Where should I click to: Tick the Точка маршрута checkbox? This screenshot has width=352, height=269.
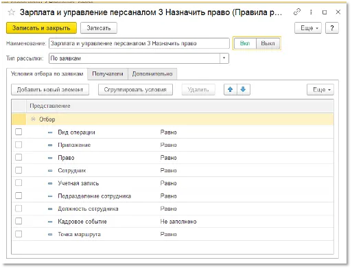19,234
